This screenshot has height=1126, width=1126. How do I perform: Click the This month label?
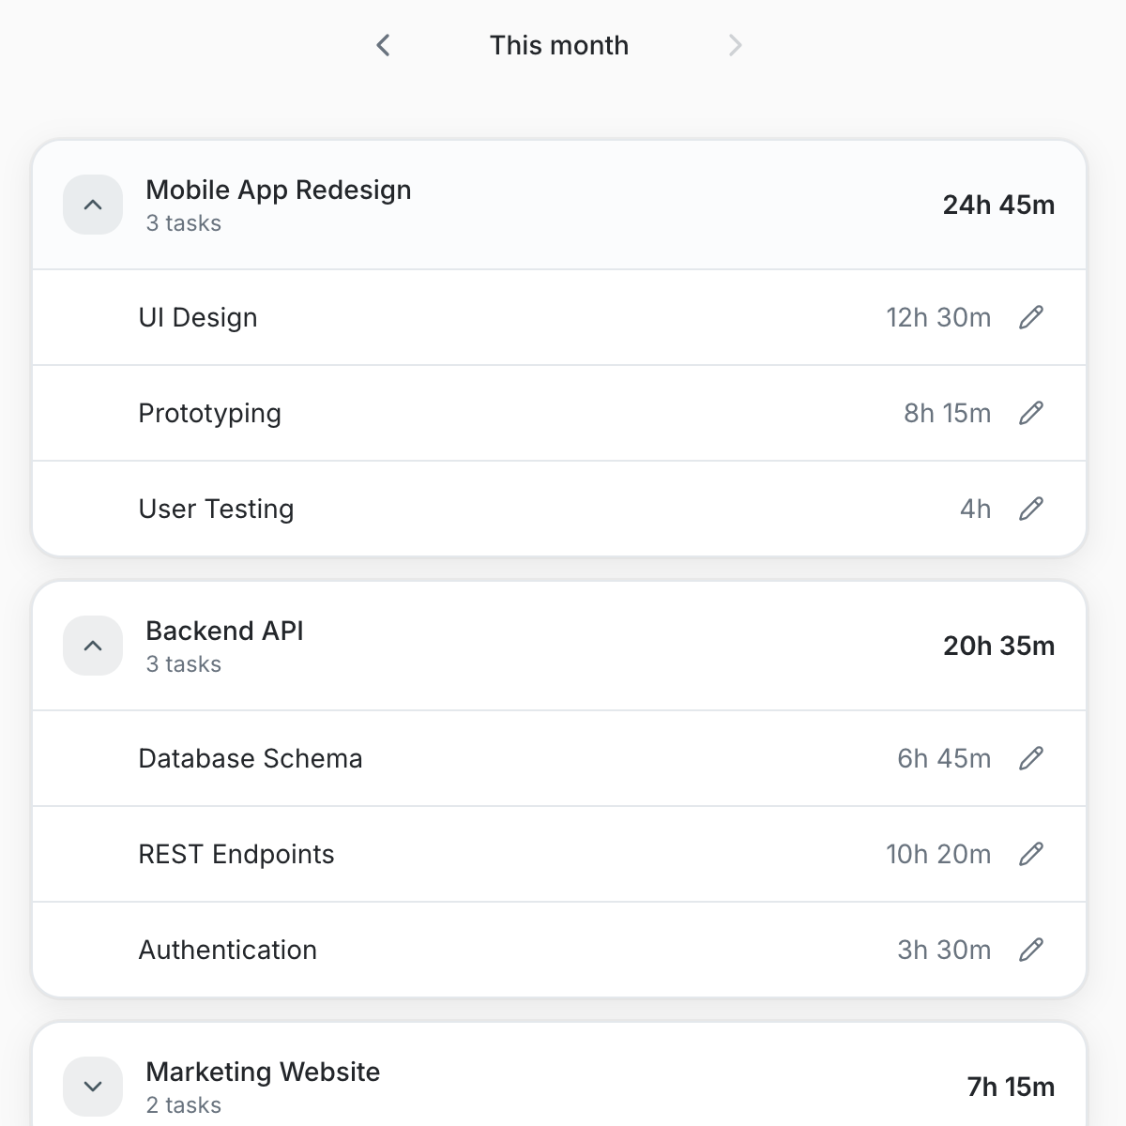pos(559,45)
